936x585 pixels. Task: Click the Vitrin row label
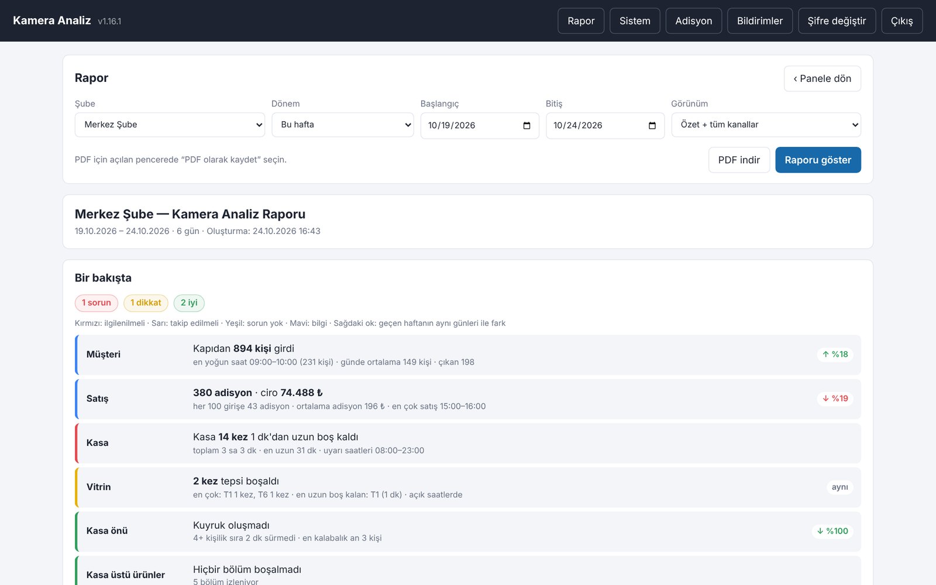(x=99, y=487)
